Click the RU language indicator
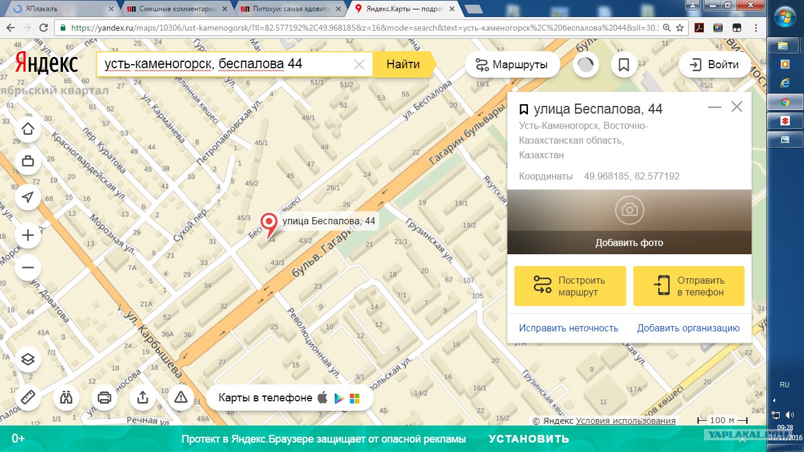This screenshot has width=804, height=452. click(785, 384)
